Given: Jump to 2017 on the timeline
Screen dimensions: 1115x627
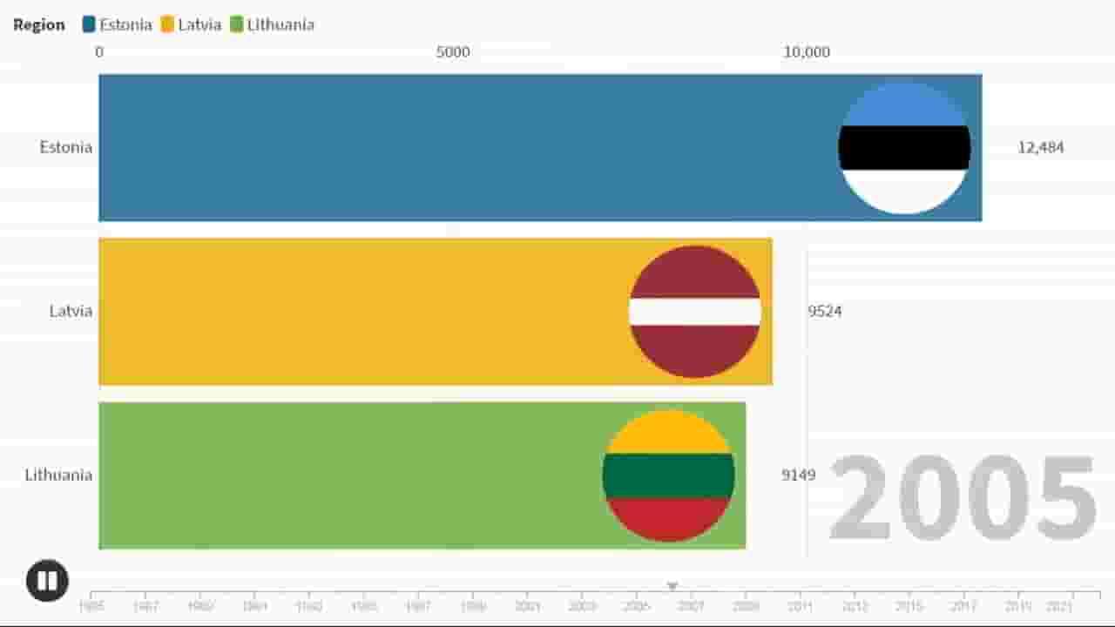Looking at the screenshot, I should tap(963, 606).
